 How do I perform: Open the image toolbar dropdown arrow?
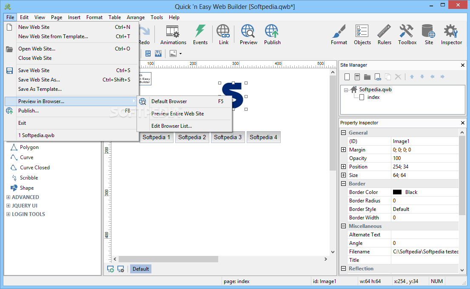coord(180,54)
